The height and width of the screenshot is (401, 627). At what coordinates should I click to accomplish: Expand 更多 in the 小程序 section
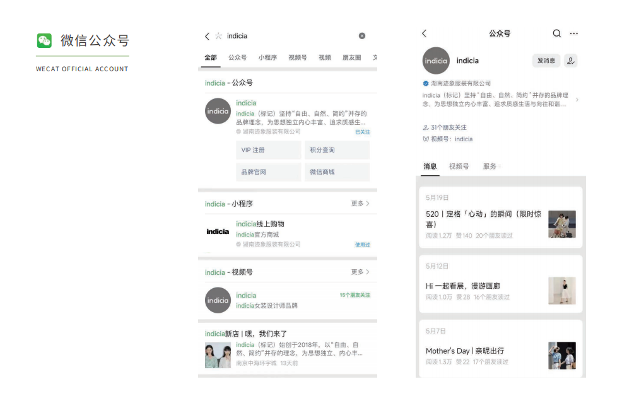[x=360, y=204]
